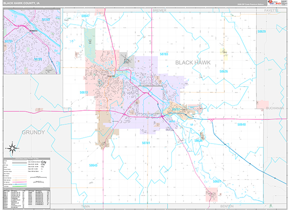Select the GRUNDY county label
The image size is (289, 210).
pyautogui.click(x=33, y=132)
